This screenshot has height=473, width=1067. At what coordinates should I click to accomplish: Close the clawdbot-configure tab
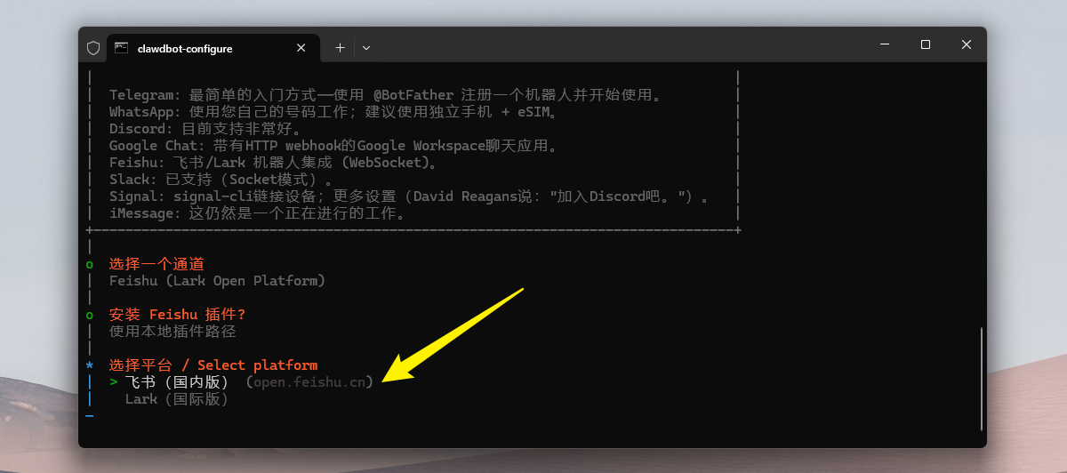click(x=304, y=48)
